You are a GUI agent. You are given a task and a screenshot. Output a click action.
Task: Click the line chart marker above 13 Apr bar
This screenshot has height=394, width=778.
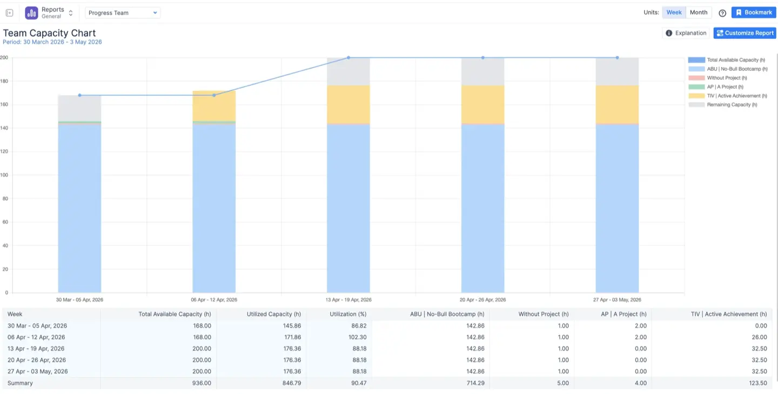click(348, 57)
